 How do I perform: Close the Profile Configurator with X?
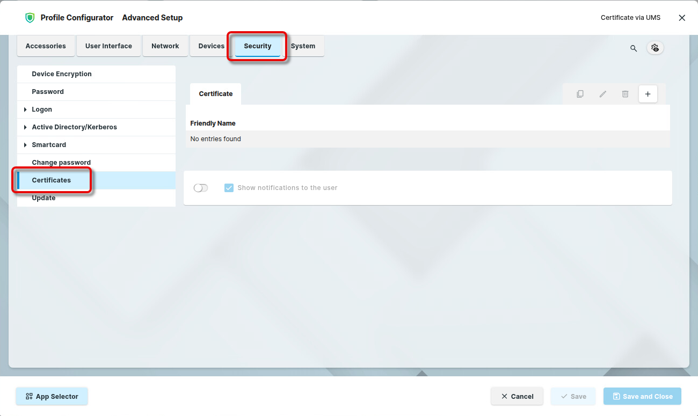tap(682, 18)
